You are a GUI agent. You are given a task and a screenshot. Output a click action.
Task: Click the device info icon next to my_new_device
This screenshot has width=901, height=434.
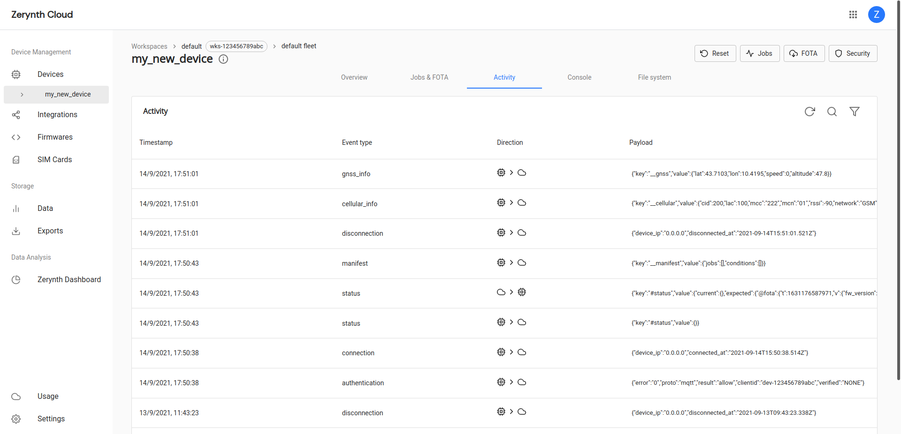224,59
